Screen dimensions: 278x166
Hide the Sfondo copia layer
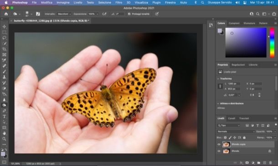219,144
